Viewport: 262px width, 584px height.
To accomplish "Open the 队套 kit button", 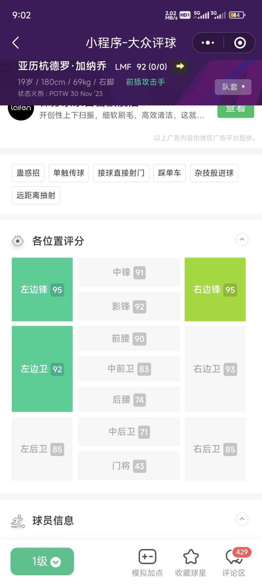I will (233, 87).
